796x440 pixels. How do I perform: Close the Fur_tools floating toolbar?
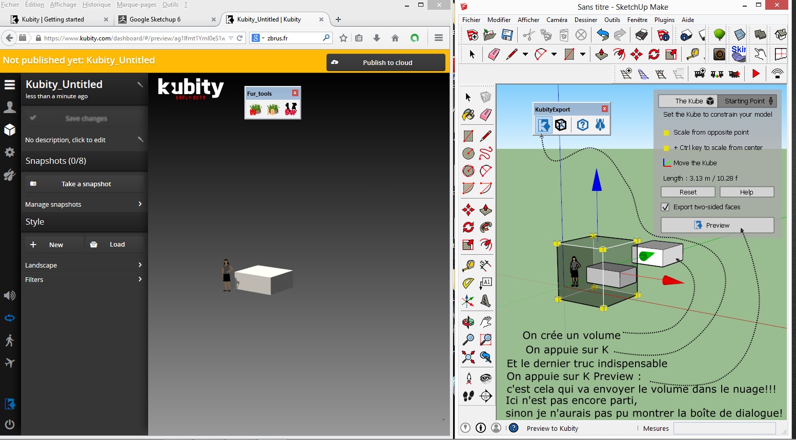(x=295, y=93)
